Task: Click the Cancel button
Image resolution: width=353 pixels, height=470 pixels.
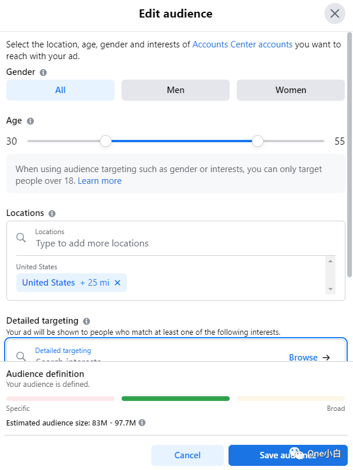Action: [x=187, y=455]
